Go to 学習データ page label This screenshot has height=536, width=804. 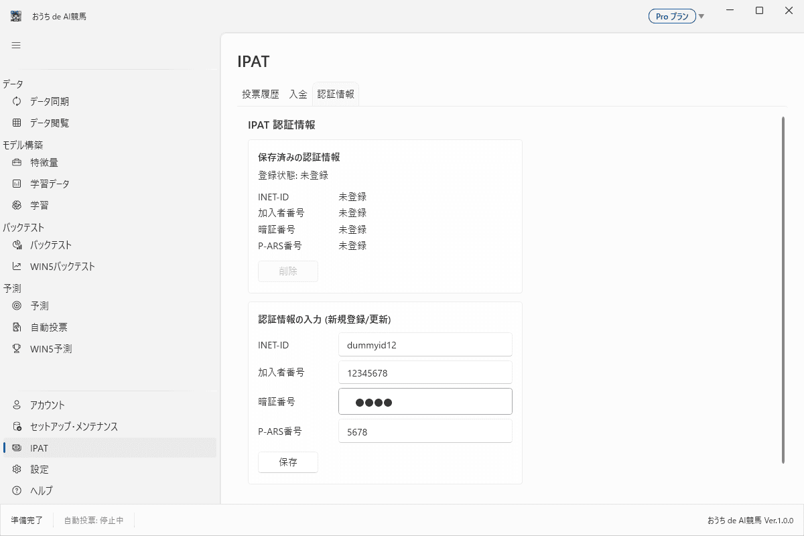pyautogui.click(x=50, y=184)
